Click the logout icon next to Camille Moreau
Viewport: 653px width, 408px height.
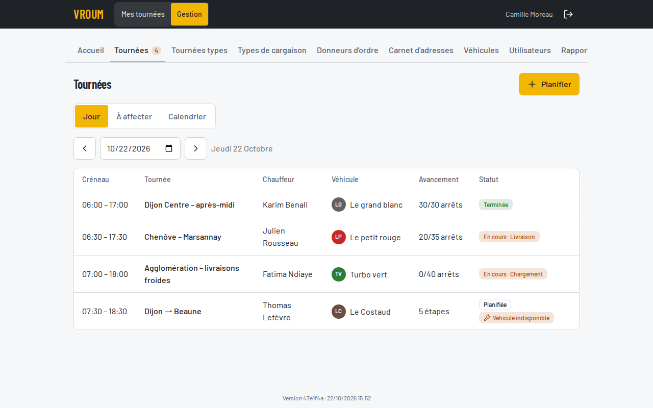click(568, 14)
